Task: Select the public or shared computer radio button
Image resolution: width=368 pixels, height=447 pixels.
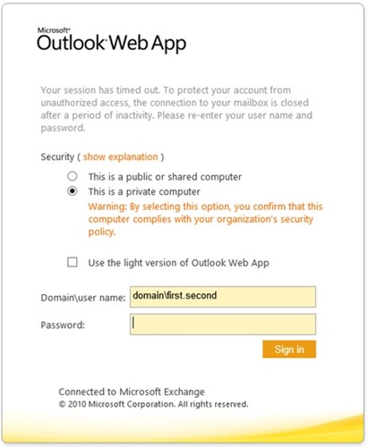Action: coord(73,176)
